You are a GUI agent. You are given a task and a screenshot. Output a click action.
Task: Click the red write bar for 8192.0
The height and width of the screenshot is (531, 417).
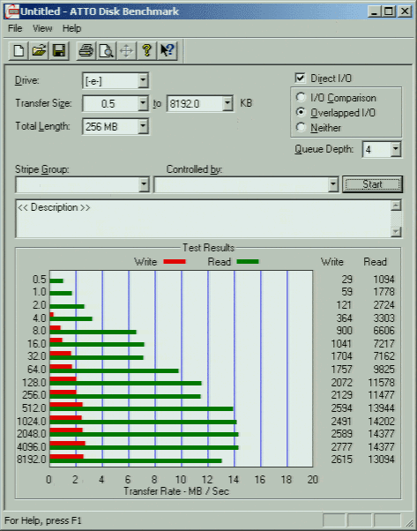[66, 457]
